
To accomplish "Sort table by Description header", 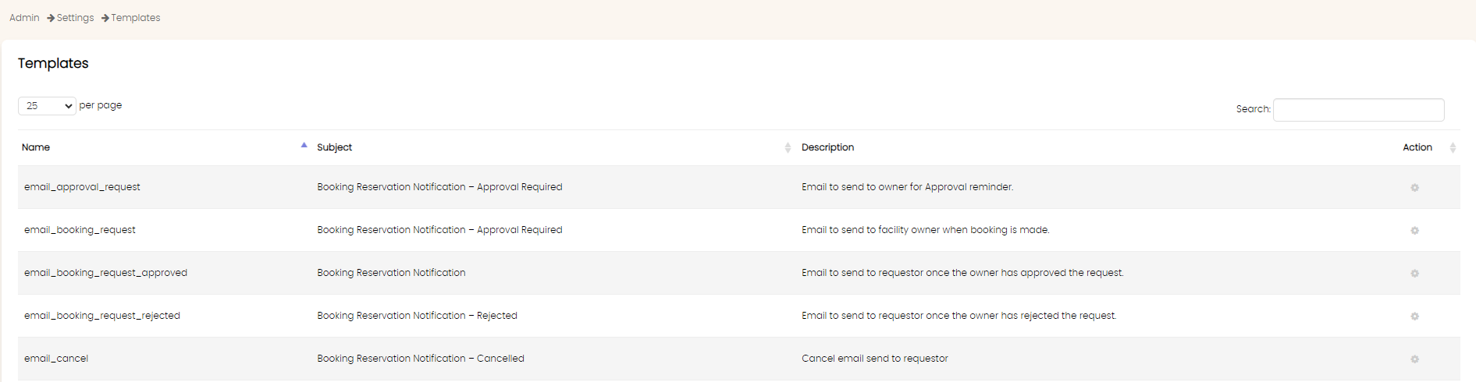I will point(827,147).
